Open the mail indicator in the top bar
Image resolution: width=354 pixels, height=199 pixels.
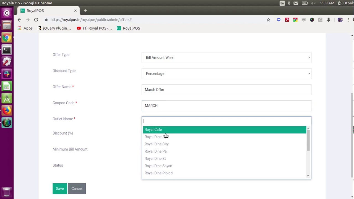(296, 3)
